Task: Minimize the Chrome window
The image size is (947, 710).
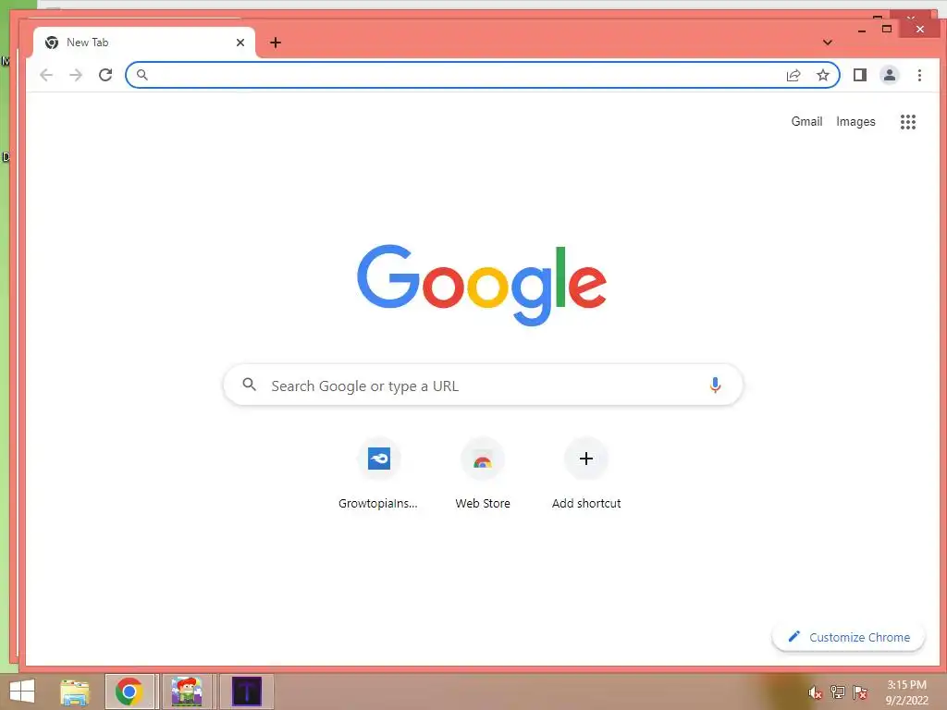Action: 862,30
